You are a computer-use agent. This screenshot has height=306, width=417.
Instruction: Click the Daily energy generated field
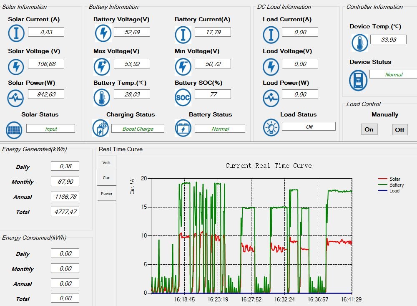[65, 166]
